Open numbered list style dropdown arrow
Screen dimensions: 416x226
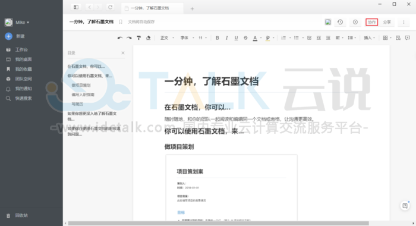click(x=290, y=38)
